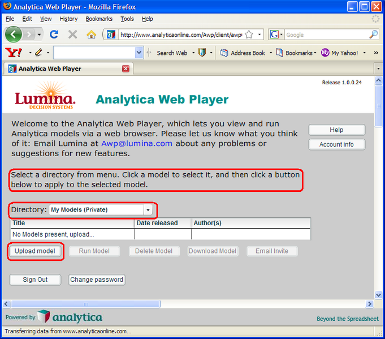Image resolution: width=385 pixels, height=339 pixels.
Task: Click the Title column header
Action: 72,223
